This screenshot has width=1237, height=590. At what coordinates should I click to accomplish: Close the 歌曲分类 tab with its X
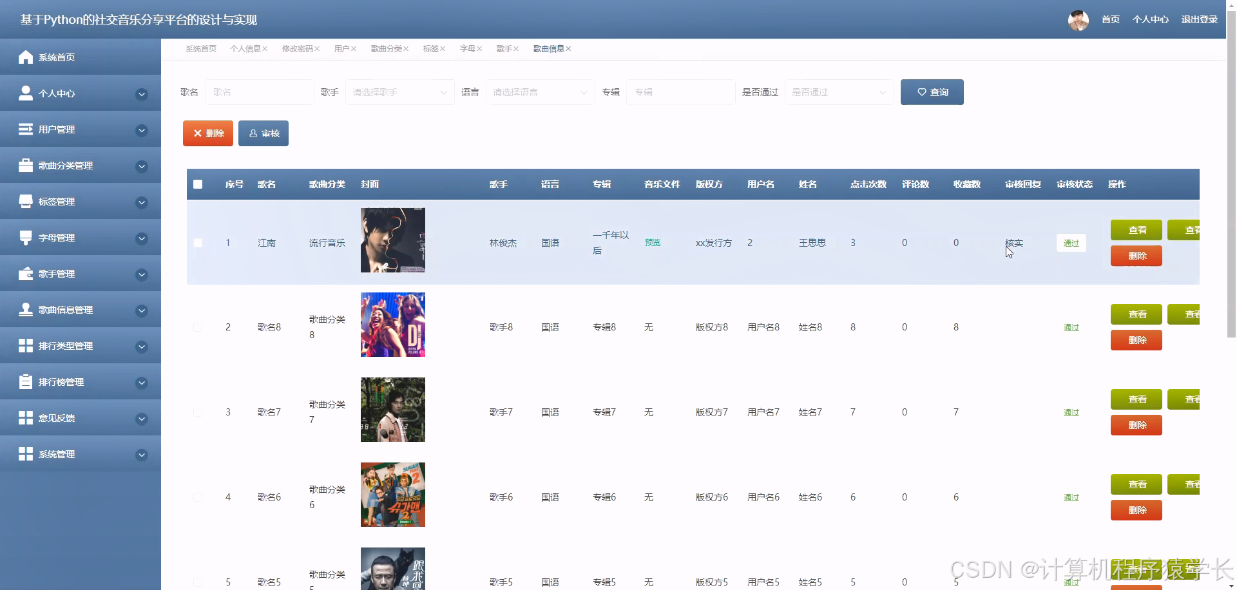(x=406, y=49)
